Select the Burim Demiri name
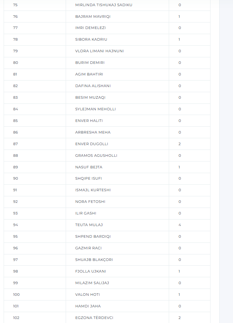The image size is (233, 323). tap(90, 63)
